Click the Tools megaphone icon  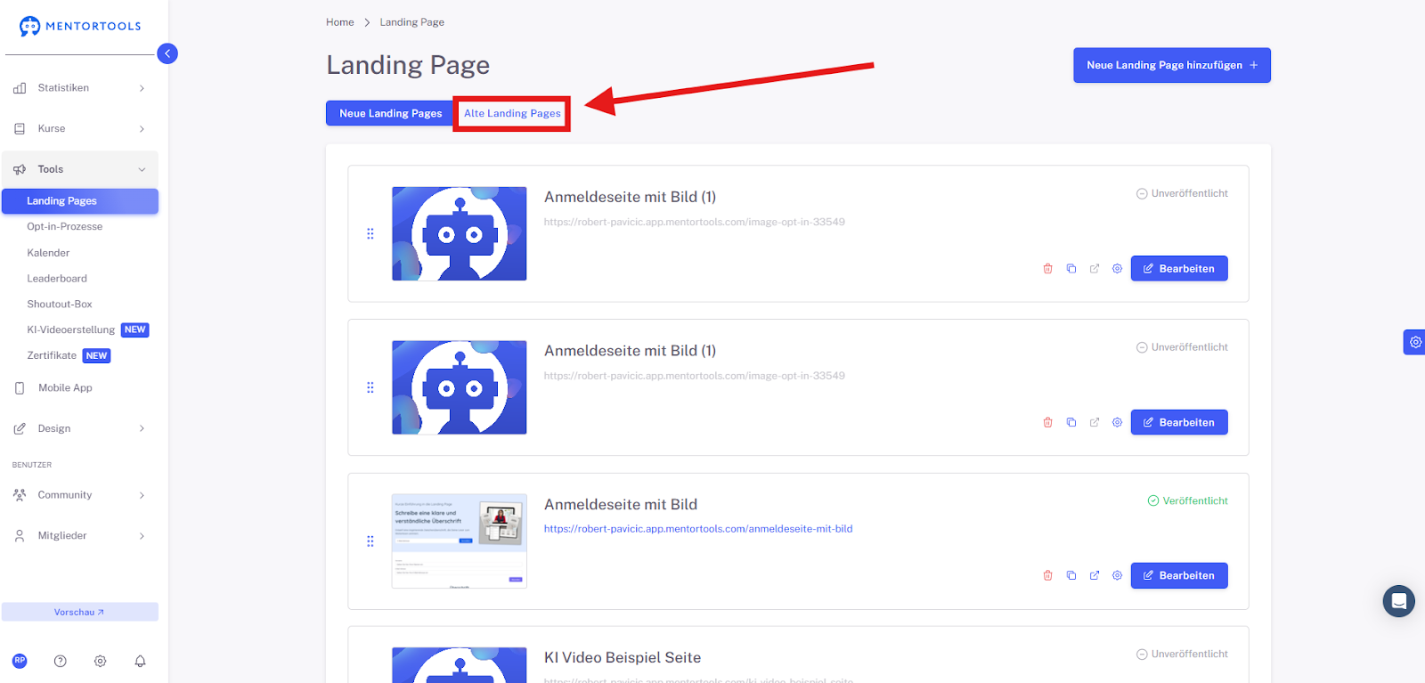pos(20,169)
